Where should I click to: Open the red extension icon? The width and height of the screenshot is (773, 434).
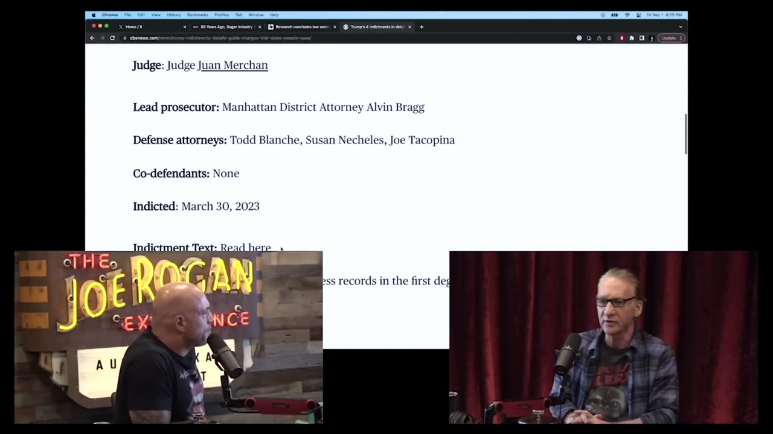click(x=622, y=38)
